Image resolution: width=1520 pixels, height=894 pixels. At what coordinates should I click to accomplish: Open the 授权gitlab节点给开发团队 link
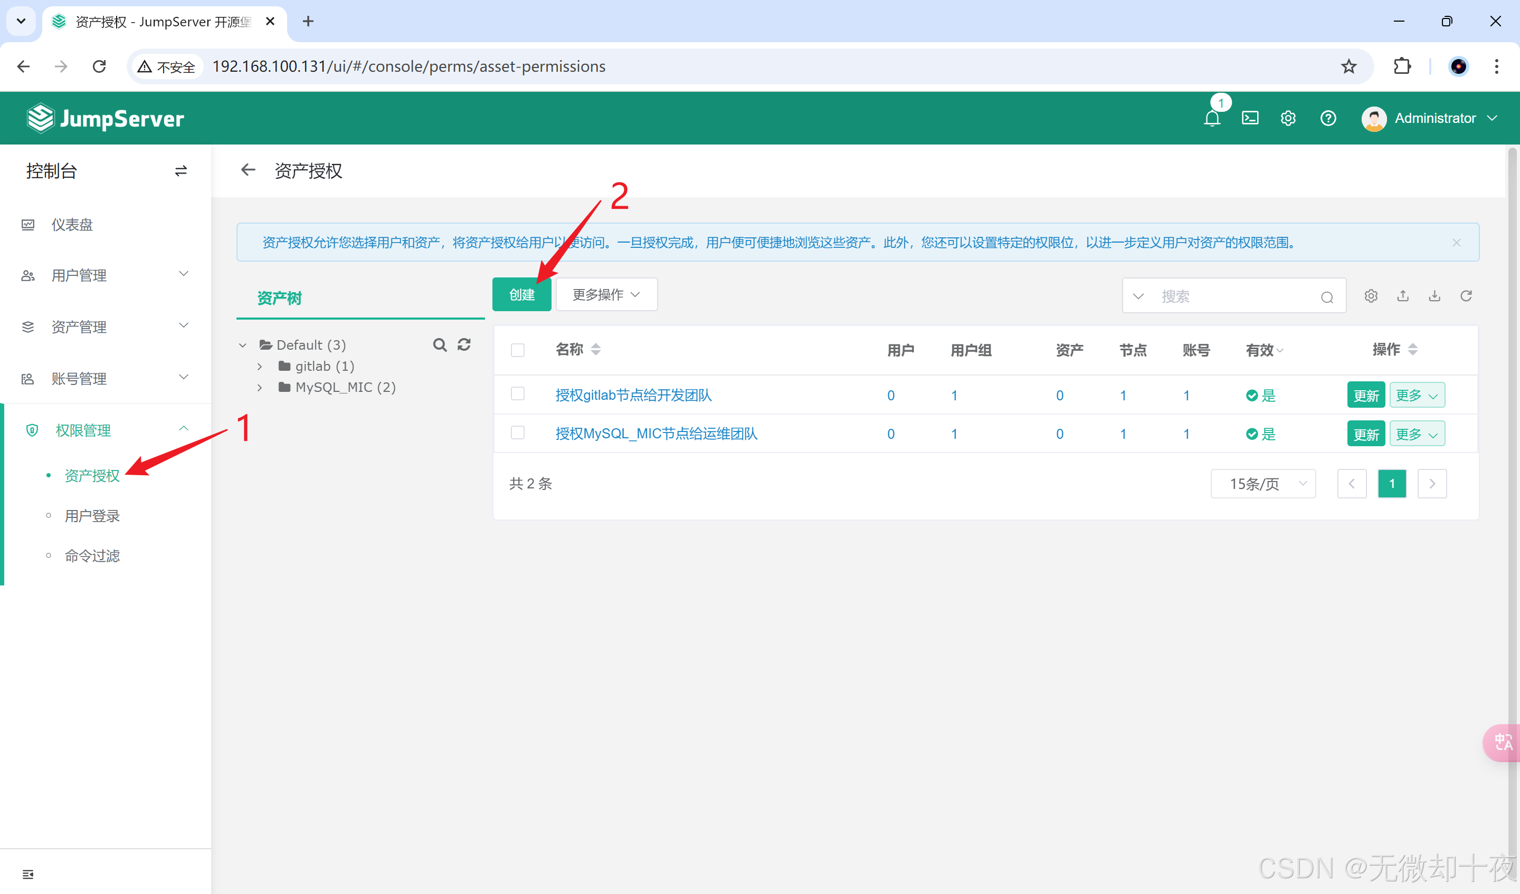(x=633, y=396)
